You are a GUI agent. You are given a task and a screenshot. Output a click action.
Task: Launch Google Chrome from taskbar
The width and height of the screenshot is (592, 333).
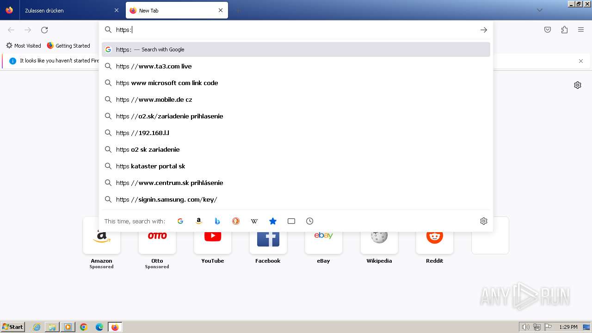pos(84,327)
